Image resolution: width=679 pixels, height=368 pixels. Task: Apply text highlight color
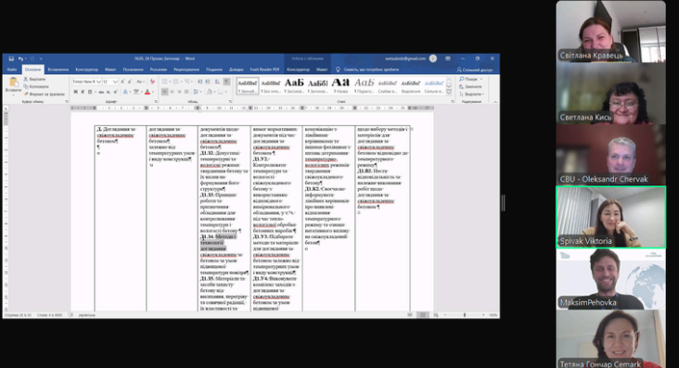pos(136,92)
